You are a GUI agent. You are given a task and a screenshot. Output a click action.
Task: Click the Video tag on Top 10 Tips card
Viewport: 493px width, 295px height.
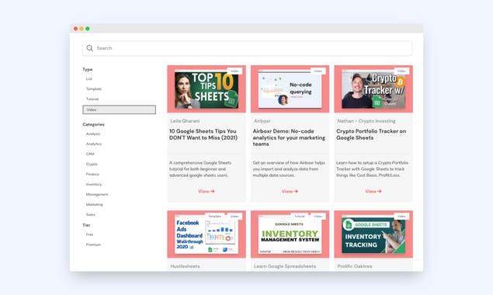click(234, 71)
